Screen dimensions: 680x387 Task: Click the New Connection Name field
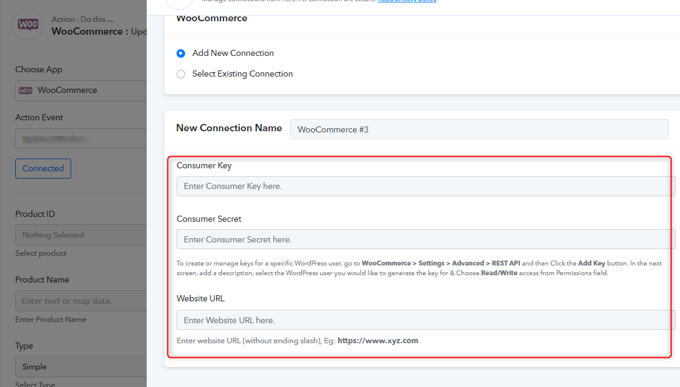[478, 129]
